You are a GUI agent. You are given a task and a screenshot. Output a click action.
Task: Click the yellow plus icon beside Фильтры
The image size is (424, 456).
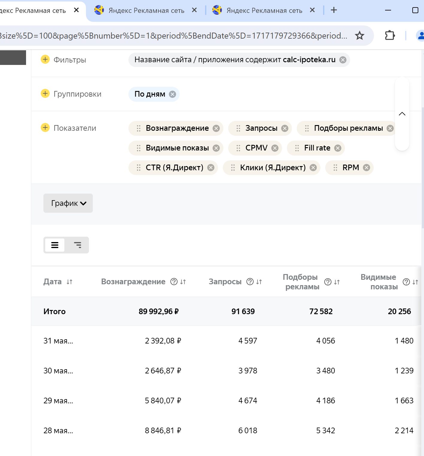tap(45, 59)
